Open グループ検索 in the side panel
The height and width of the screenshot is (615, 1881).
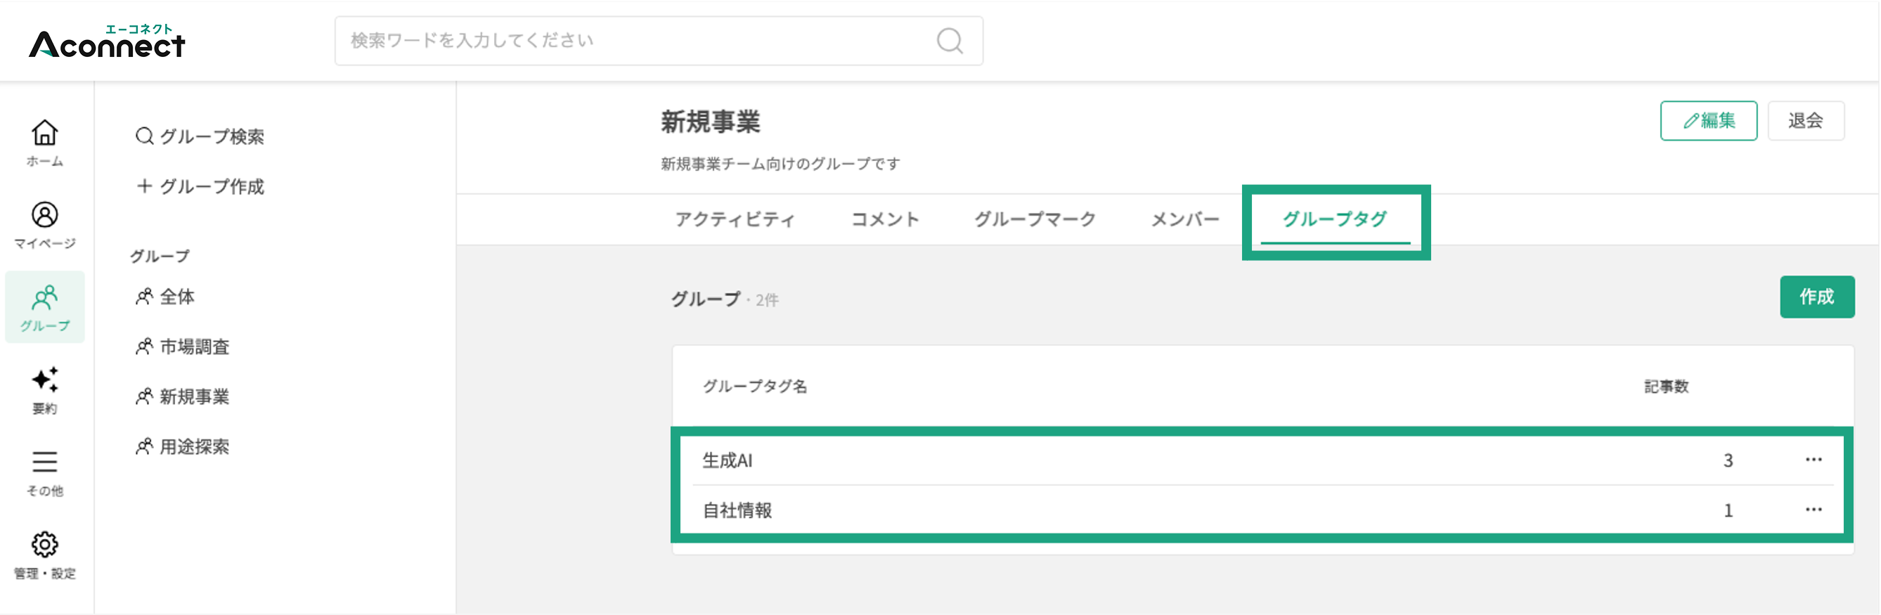[x=200, y=136]
